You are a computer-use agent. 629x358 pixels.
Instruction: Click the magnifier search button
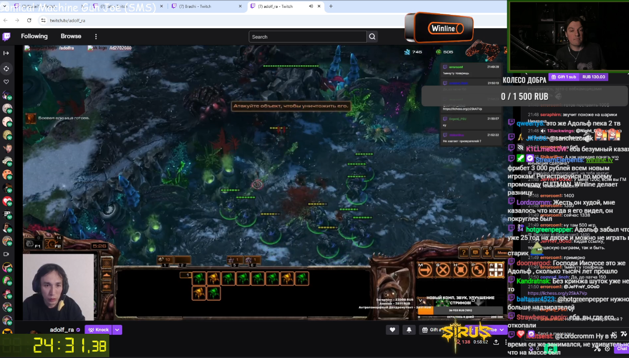tap(372, 37)
